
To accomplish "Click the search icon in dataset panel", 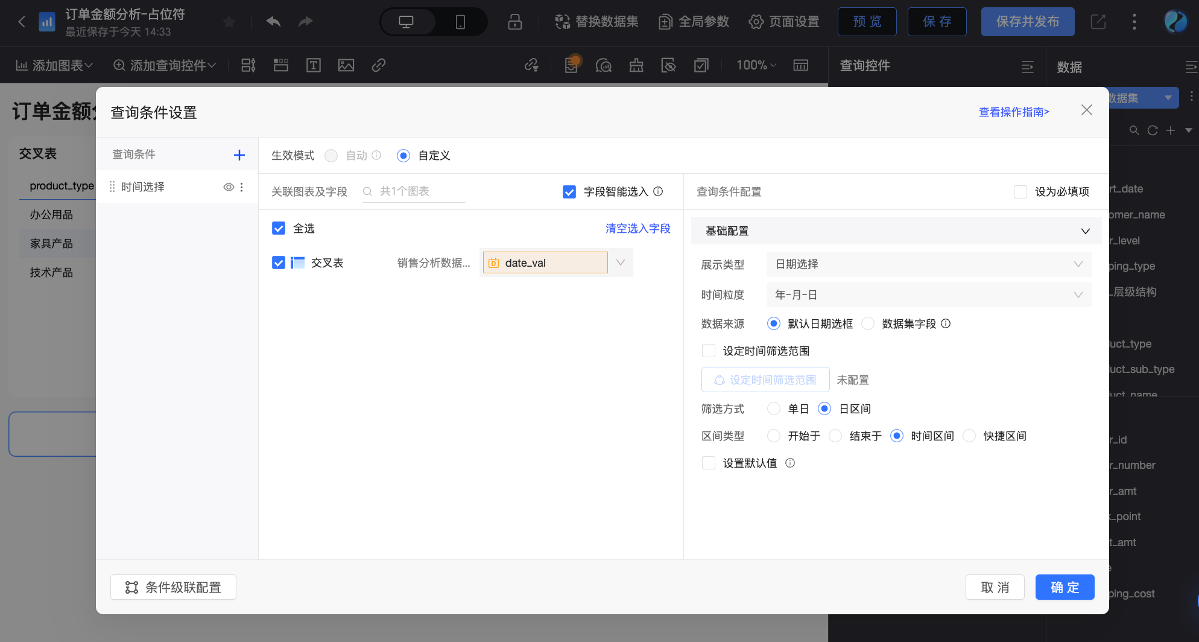I will tap(1134, 130).
